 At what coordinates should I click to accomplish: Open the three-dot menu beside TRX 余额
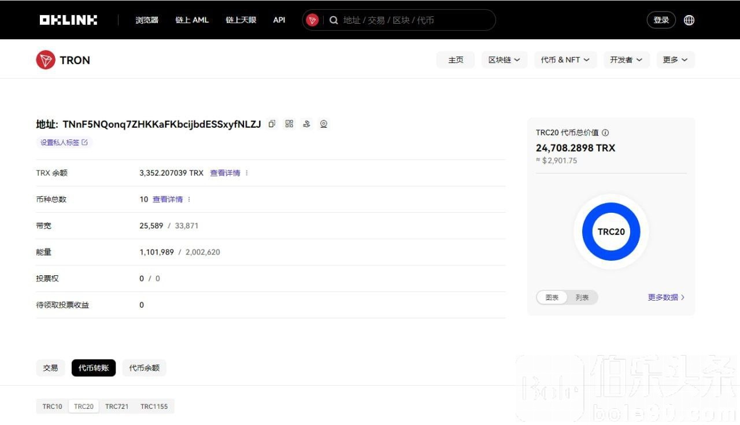pos(247,173)
